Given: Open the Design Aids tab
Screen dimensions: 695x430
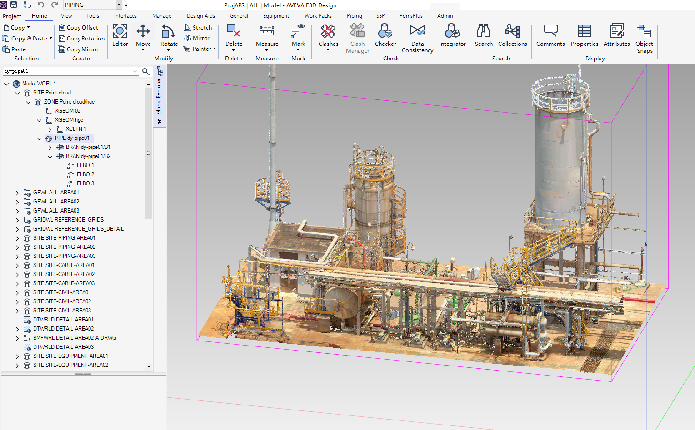Looking at the screenshot, I should (x=201, y=16).
